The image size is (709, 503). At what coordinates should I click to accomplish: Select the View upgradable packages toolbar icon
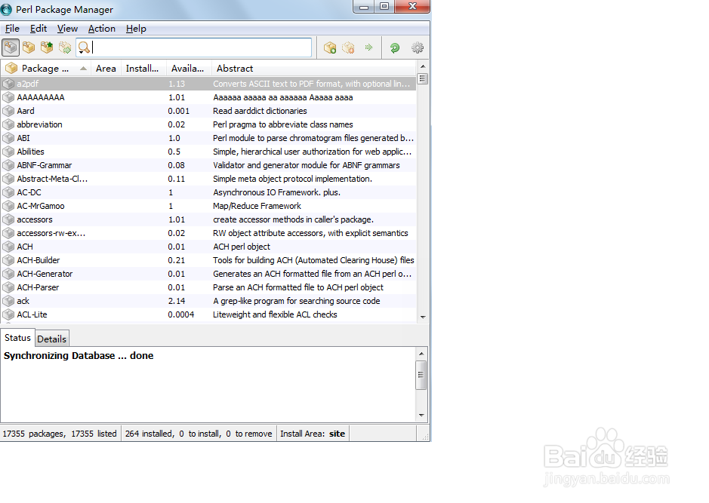pyautogui.click(x=47, y=48)
